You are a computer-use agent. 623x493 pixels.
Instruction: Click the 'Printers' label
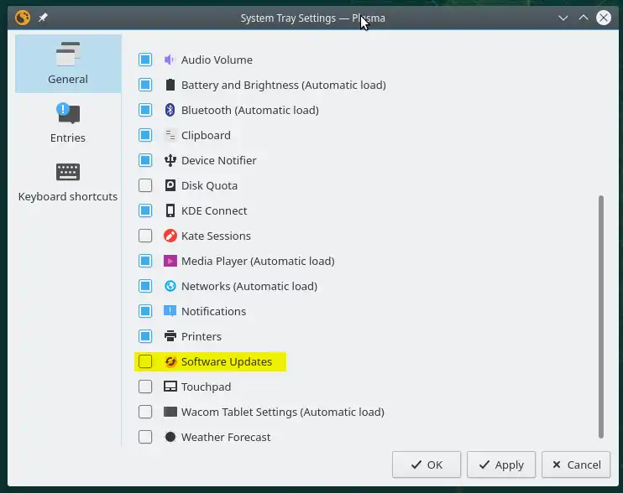coord(202,336)
